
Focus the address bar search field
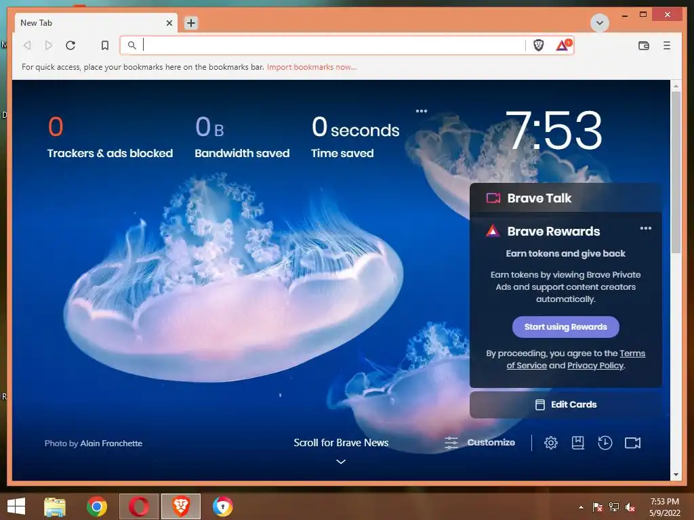[332, 45]
